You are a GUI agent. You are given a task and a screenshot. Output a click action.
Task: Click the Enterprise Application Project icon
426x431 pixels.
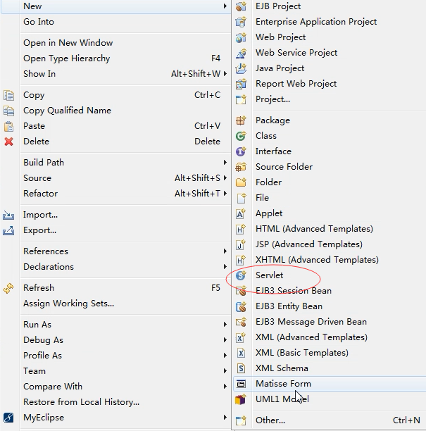241,22
